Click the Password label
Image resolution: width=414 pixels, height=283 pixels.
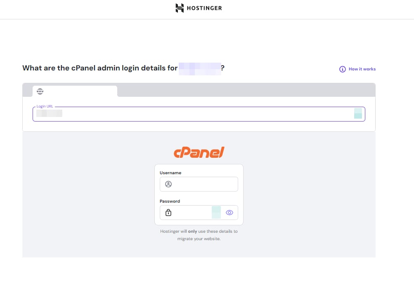pos(170,201)
